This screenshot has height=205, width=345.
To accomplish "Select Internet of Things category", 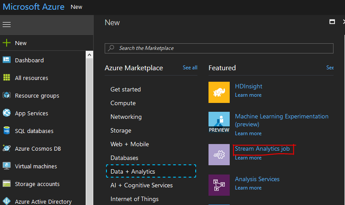I will tap(134, 199).
